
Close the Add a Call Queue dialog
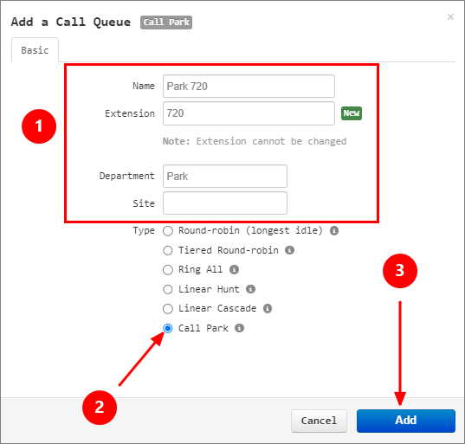450,17
